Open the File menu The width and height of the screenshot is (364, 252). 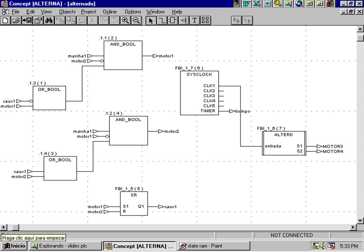tap(15, 12)
